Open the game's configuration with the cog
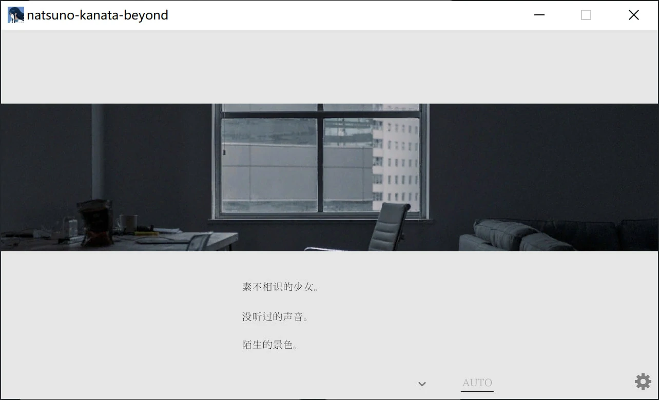659x400 pixels. (643, 382)
